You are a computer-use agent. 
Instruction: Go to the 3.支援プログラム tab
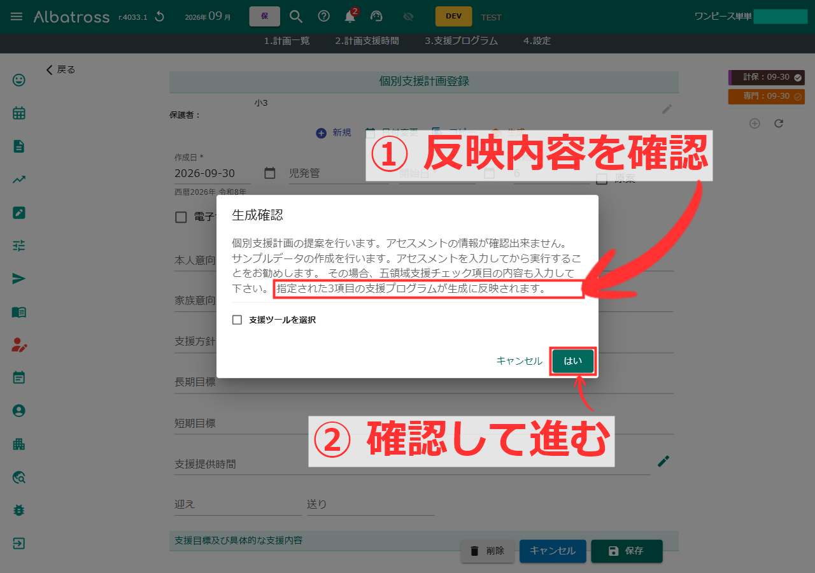pos(462,41)
